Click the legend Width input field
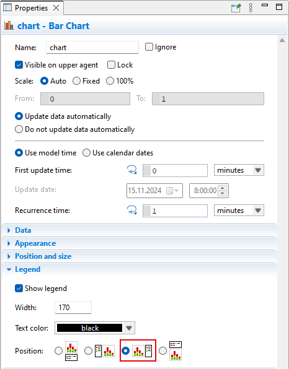Screen dimensions: 289x369 (x=73, y=307)
